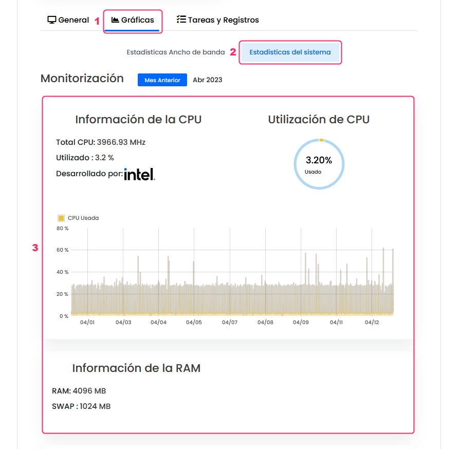
Task: Click the chart icon on the Gráficas tab
Action: tap(115, 20)
